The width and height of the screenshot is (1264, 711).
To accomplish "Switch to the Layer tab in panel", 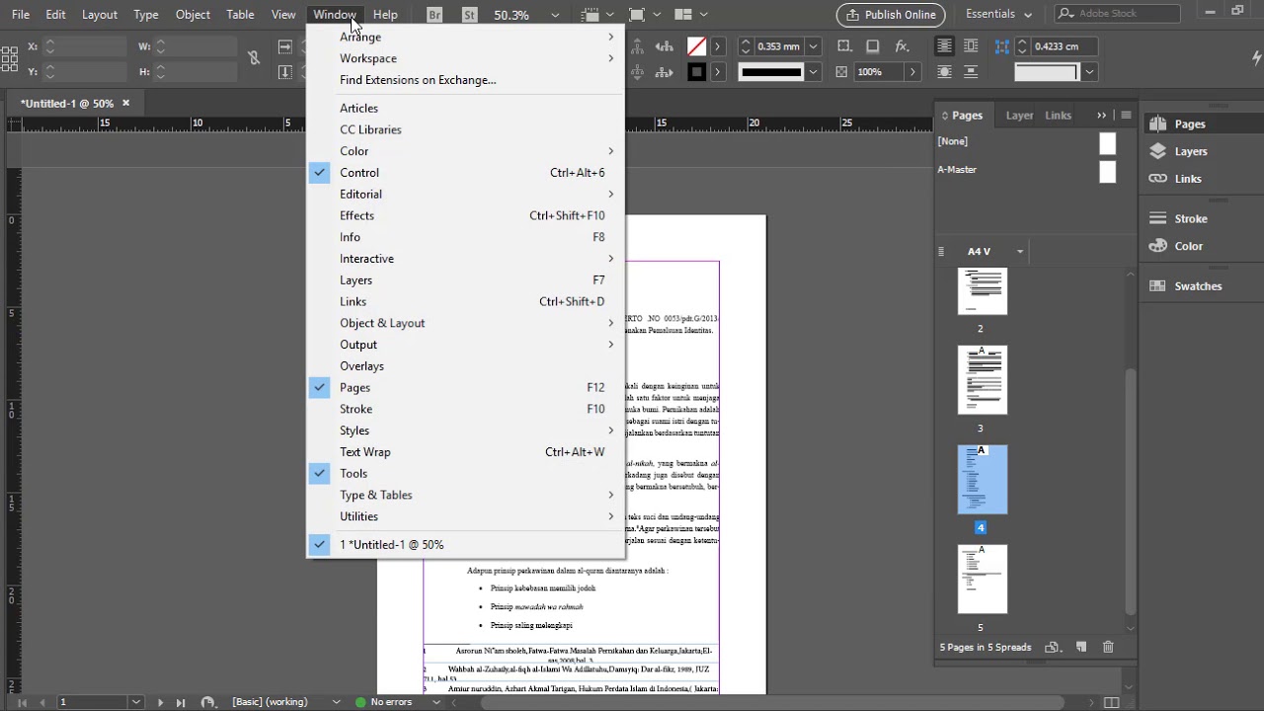I will (1019, 116).
